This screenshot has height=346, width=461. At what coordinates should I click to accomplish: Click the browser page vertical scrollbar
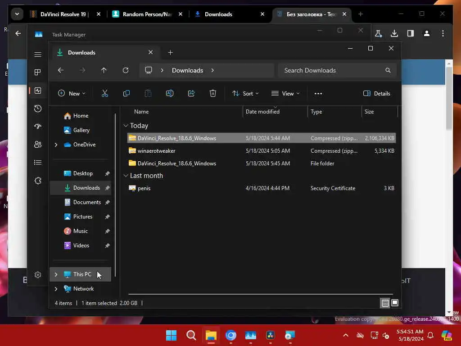coord(449,99)
